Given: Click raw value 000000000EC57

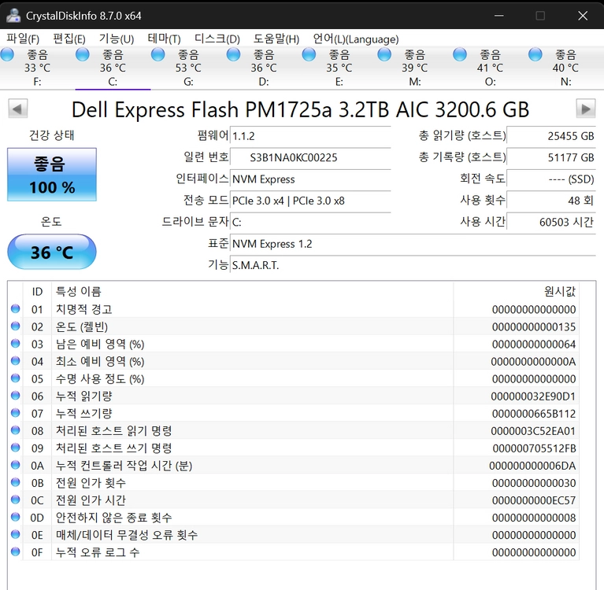Looking at the screenshot, I should tap(534, 500).
